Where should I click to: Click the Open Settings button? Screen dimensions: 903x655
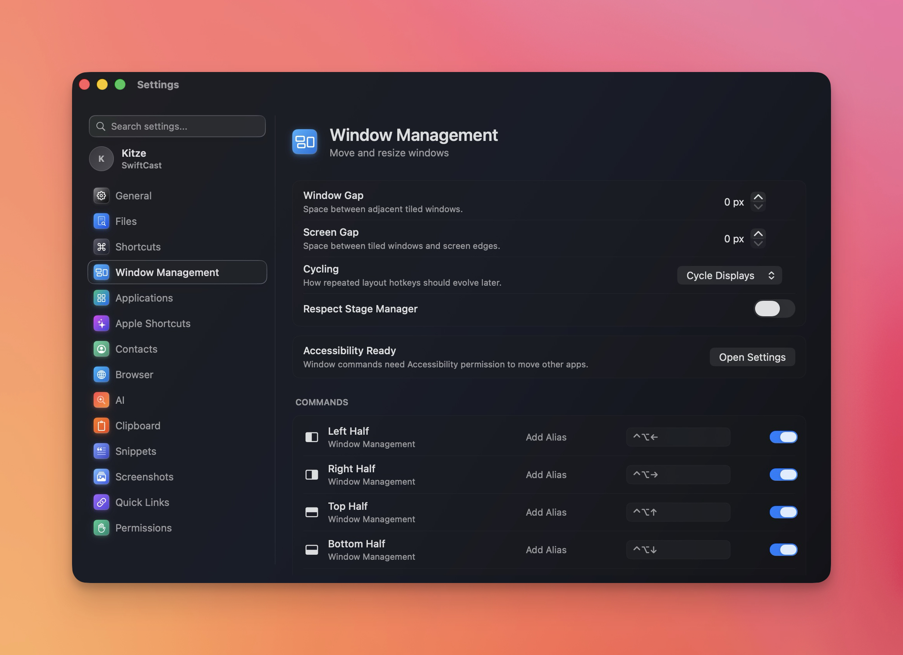pos(752,357)
